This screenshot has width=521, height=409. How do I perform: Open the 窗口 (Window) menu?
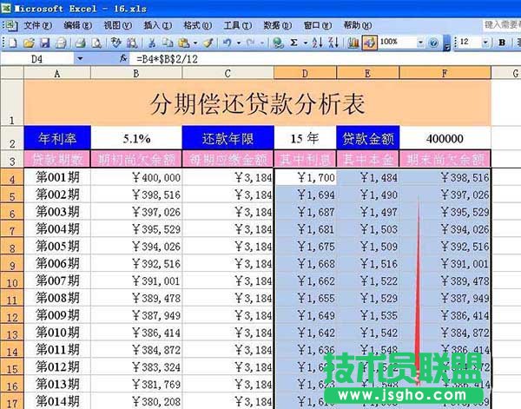coord(317,25)
